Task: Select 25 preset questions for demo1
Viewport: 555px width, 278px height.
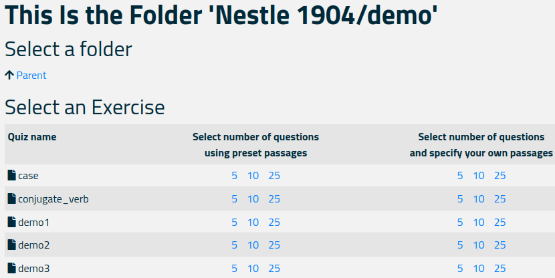Action: pyautogui.click(x=274, y=222)
